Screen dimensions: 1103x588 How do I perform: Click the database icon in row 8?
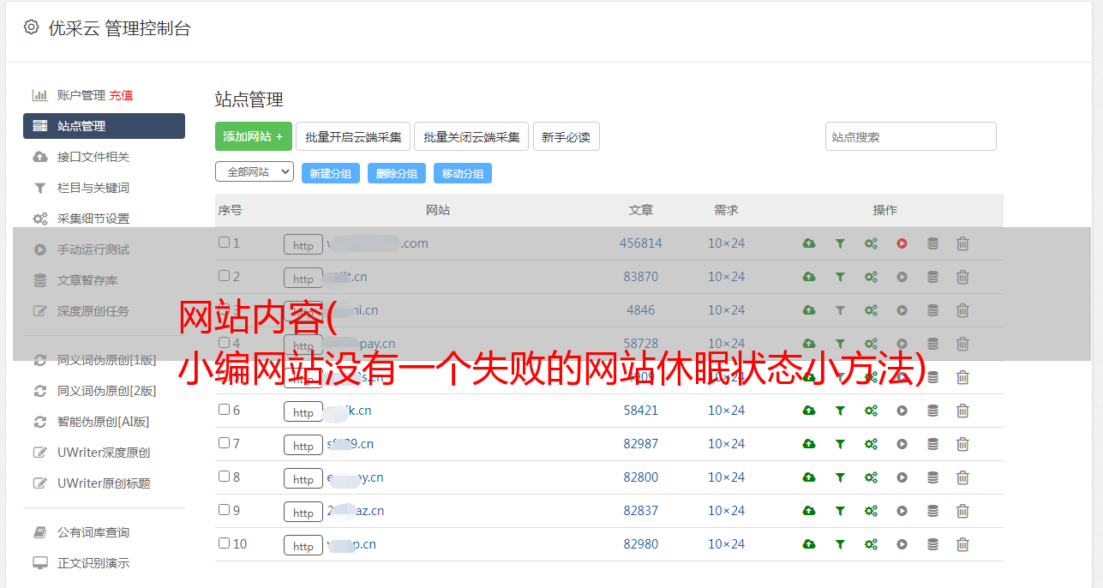click(932, 477)
